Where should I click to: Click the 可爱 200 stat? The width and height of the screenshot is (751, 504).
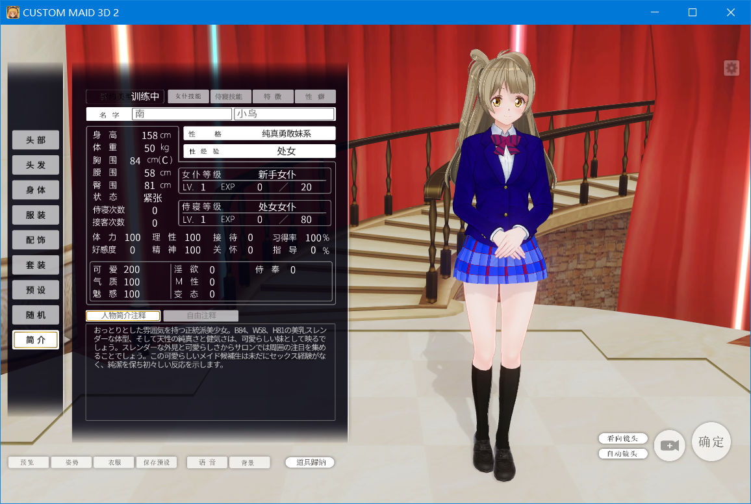116,270
